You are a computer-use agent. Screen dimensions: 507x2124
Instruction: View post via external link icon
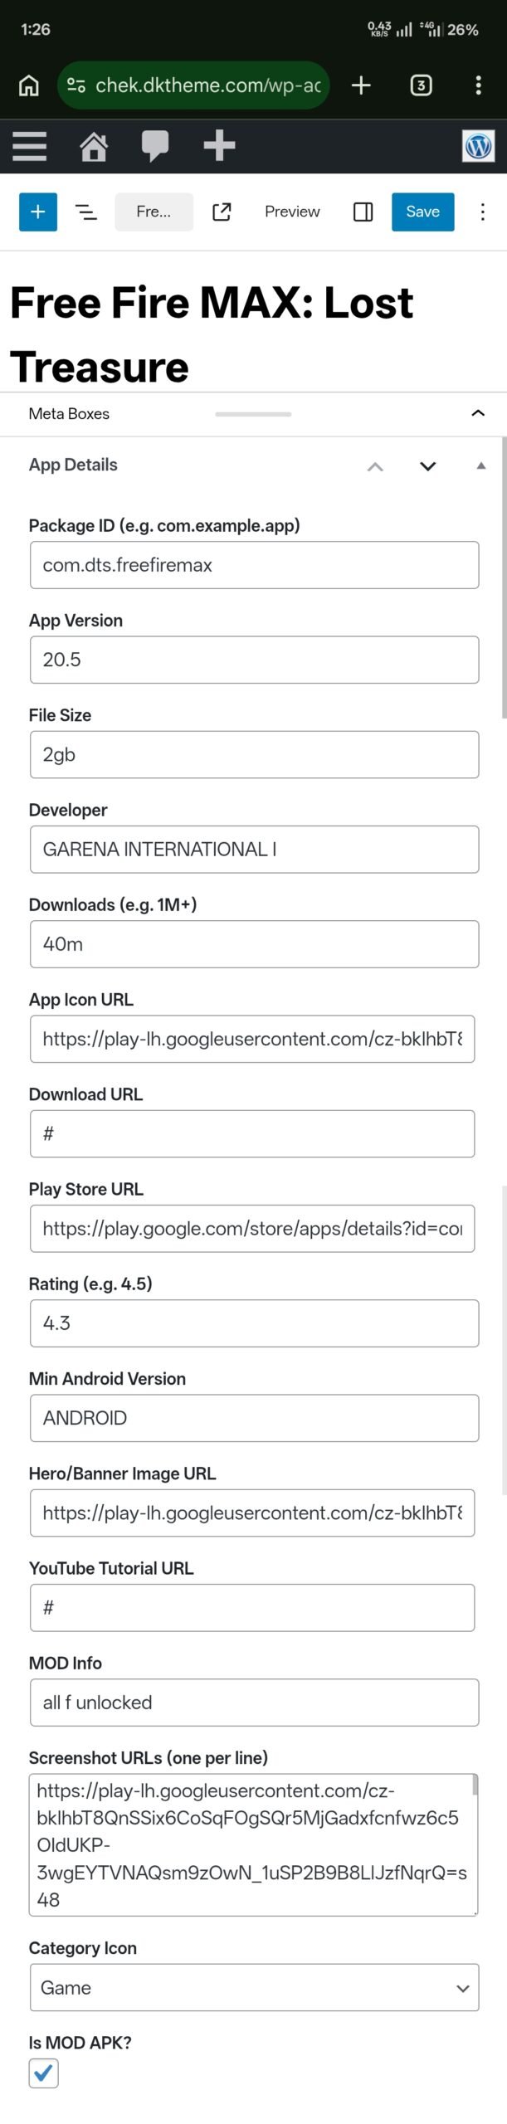[x=221, y=212]
